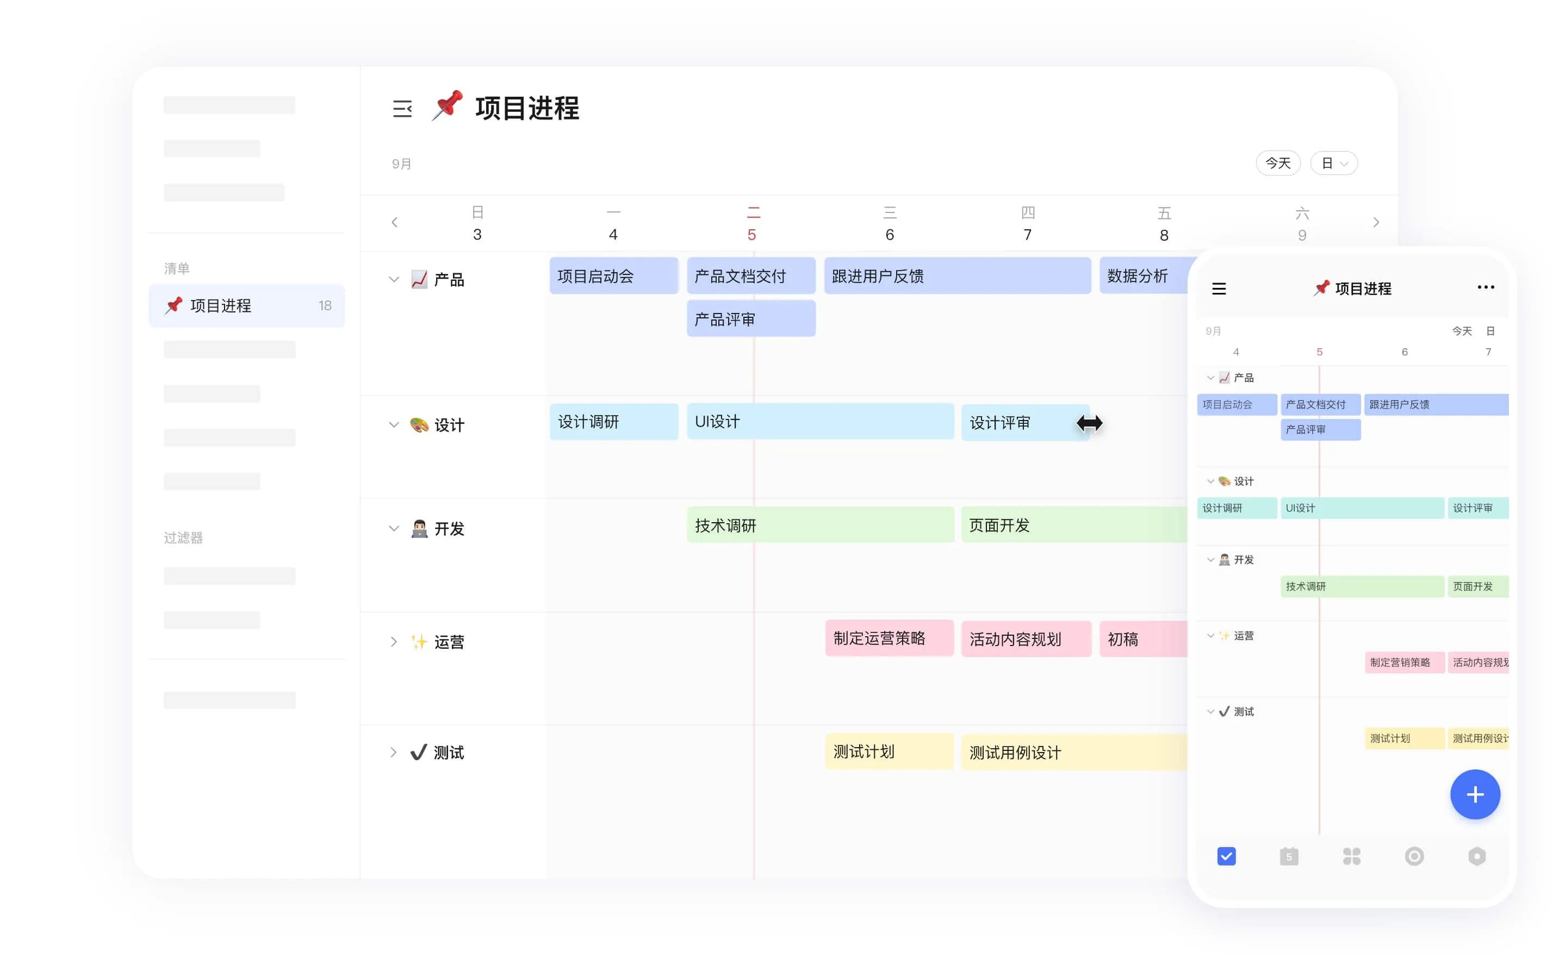Open the three-dot more options menu on mobile
Viewport: 1553px width, 965px height.
pyautogui.click(x=1486, y=286)
